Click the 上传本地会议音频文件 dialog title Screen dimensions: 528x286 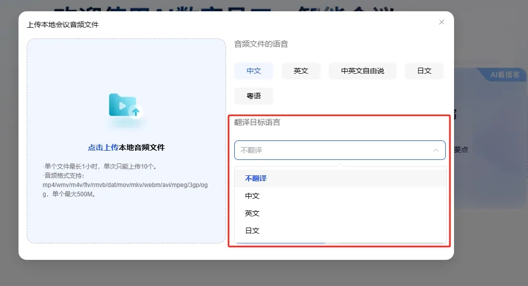pyautogui.click(x=63, y=25)
